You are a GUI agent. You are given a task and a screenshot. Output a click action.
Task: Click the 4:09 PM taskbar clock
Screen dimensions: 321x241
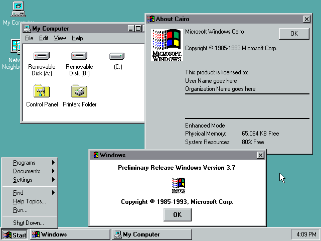tap(306, 234)
